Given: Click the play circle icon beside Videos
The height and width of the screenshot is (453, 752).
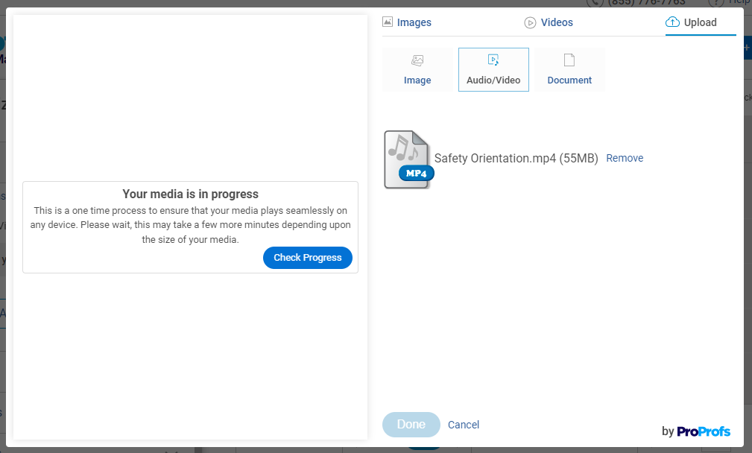Looking at the screenshot, I should (x=530, y=22).
